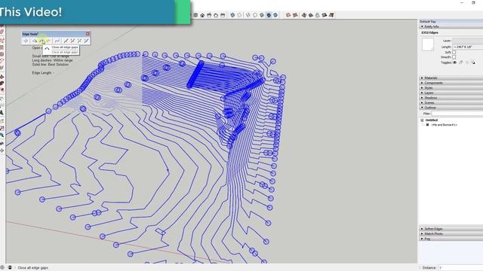Collapse the Outliner panel
The image size is (483, 271).
[x=451, y=108]
